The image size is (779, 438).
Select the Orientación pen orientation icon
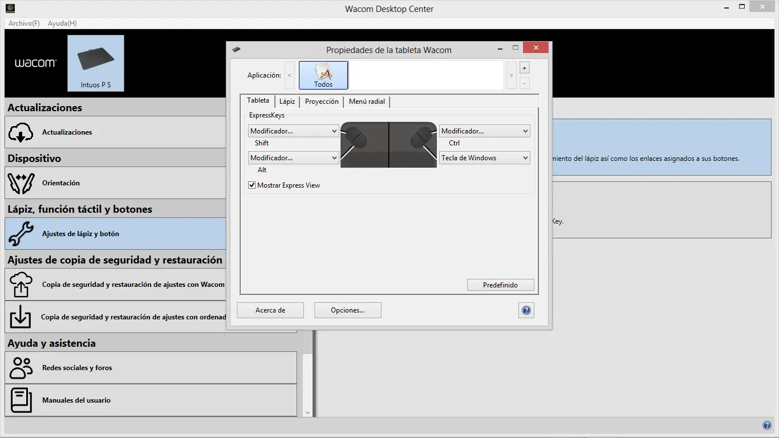[21, 182]
